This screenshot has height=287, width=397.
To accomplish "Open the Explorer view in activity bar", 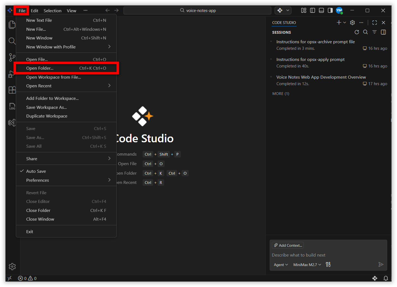I will click(12, 25).
